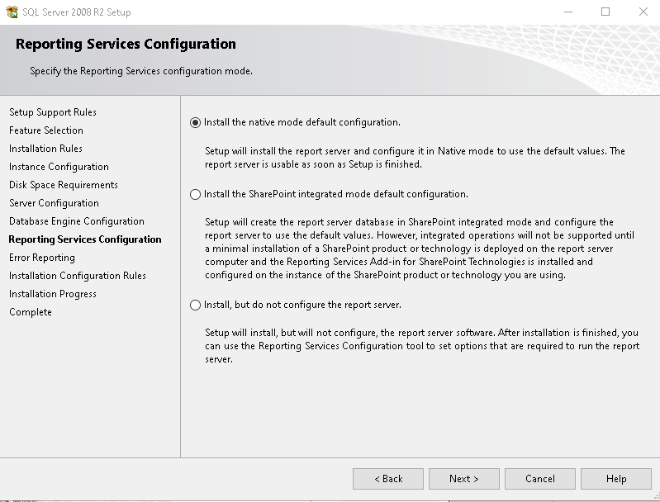Minimize the setup window

click(568, 12)
